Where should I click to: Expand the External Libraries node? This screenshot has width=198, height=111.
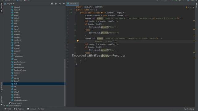(5, 106)
